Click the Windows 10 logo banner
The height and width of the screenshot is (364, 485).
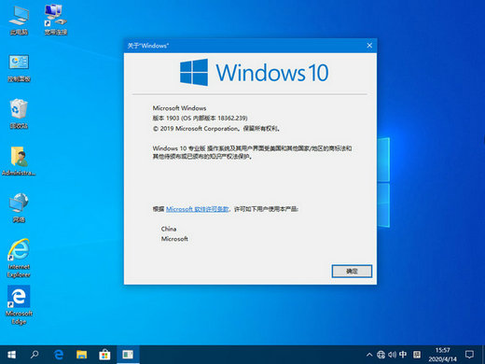(x=254, y=73)
